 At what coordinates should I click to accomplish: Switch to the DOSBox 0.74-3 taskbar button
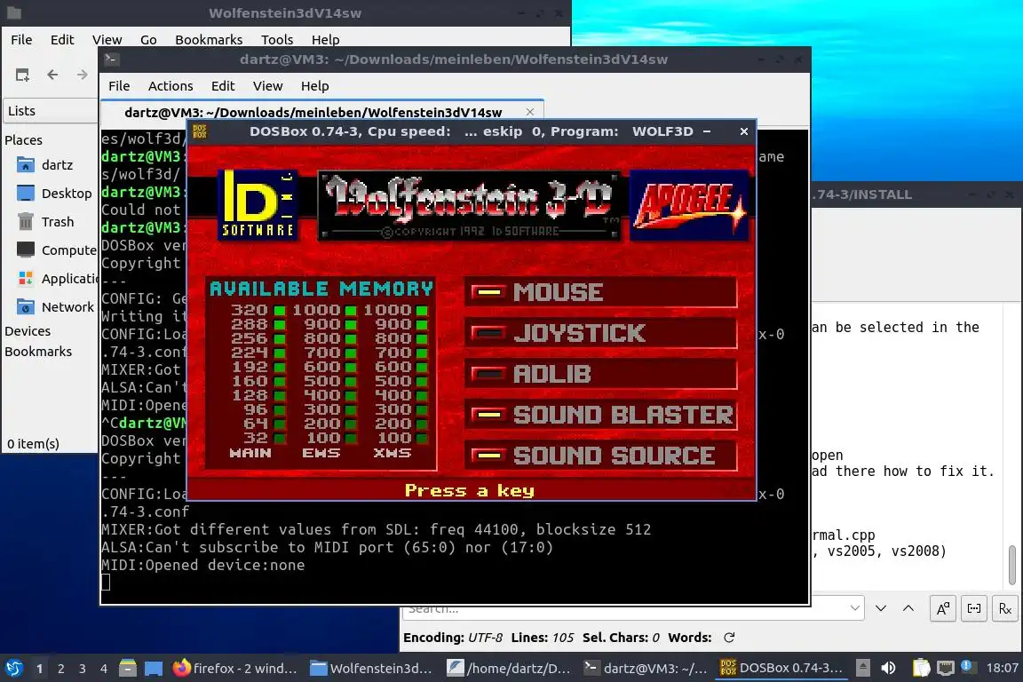[781, 668]
